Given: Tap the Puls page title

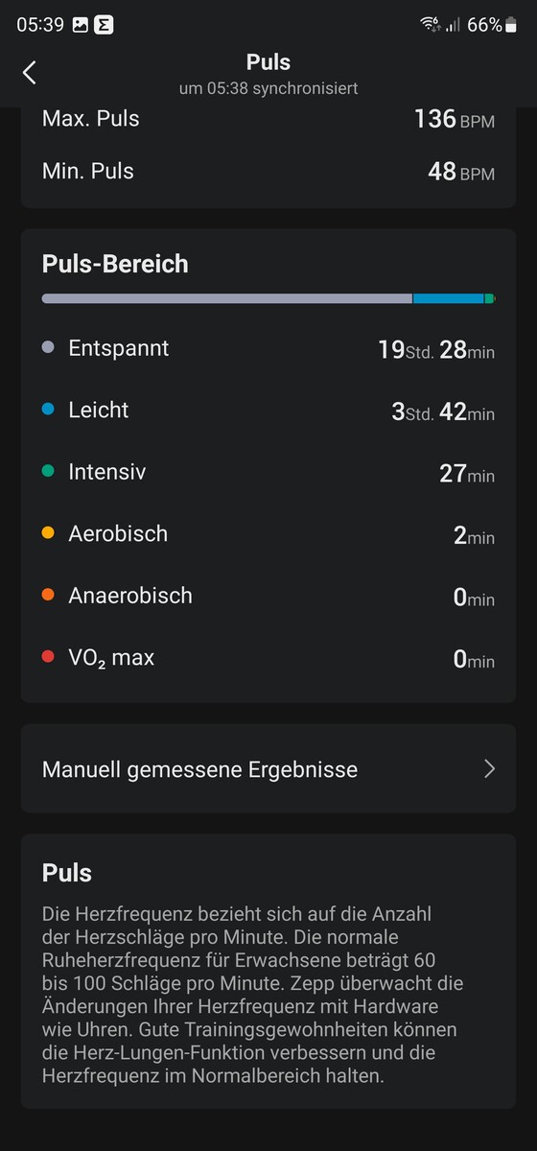Looking at the screenshot, I should tap(268, 62).
